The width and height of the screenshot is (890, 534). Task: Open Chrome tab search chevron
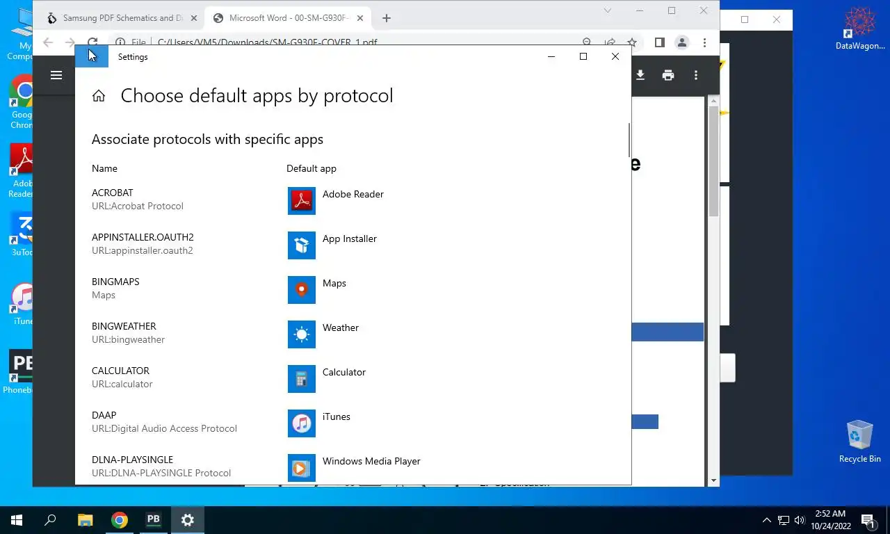608,10
